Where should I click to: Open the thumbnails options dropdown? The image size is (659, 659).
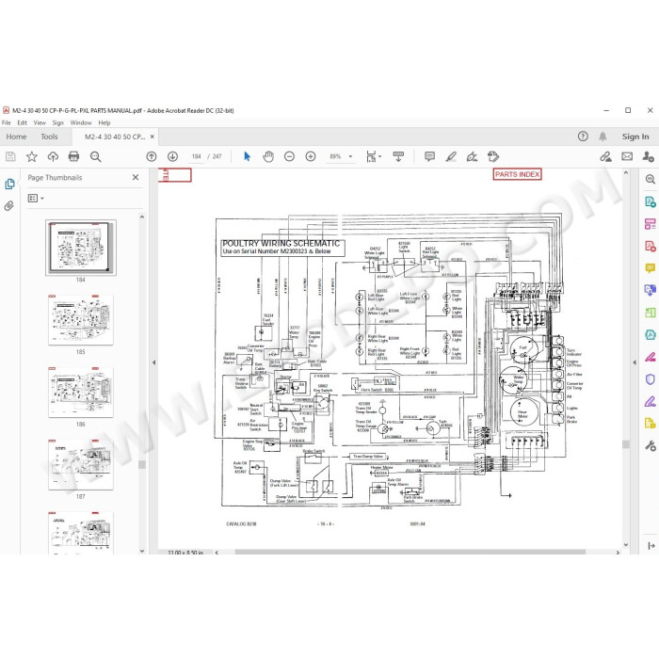tap(36, 198)
